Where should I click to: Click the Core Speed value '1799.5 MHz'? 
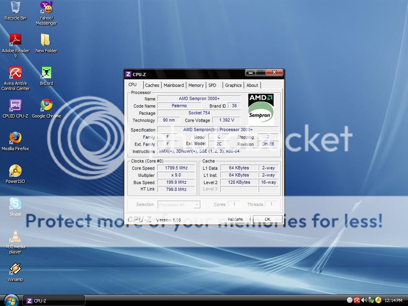tap(176, 168)
